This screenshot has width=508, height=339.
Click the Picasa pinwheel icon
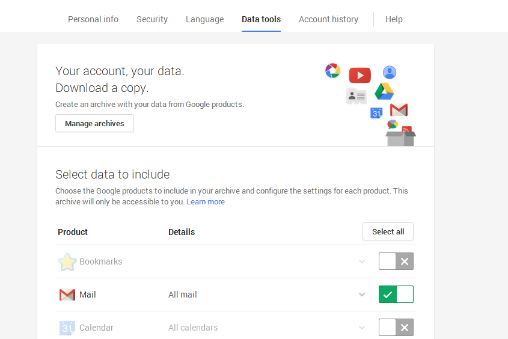pyautogui.click(x=332, y=70)
